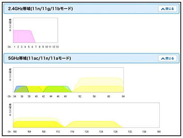Click channel 52 label on 5GHz axis
183x138 pixels.
(x=80, y=96)
